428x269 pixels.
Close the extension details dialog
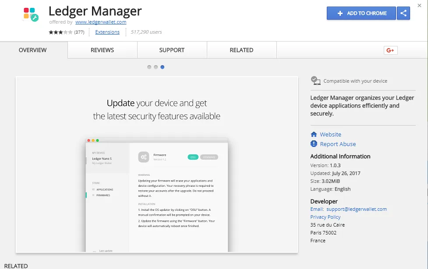pos(419,5)
